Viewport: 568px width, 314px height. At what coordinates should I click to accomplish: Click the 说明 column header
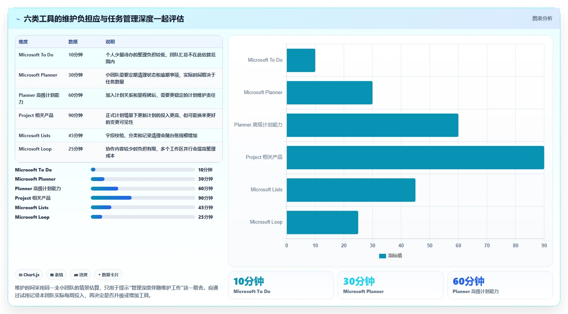pos(110,42)
